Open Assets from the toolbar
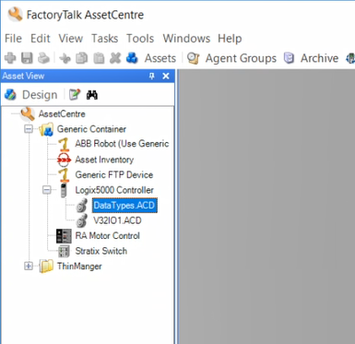Image resolution: width=355 pixels, height=344 pixels. (151, 58)
